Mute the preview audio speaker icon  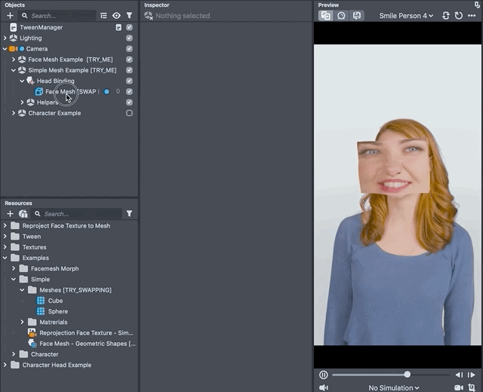[324, 387]
